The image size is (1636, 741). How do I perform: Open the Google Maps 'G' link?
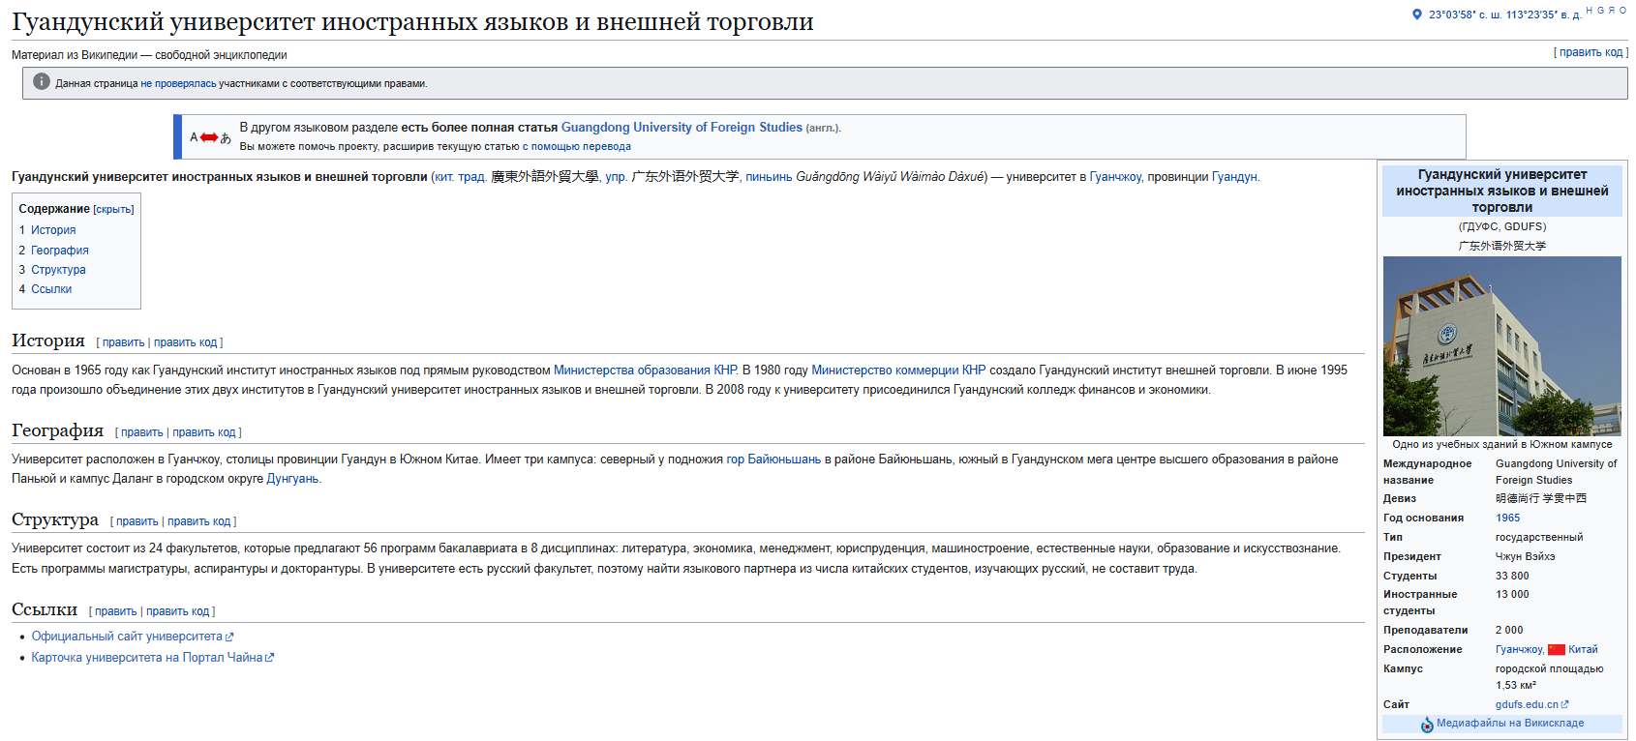pos(1600,11)
